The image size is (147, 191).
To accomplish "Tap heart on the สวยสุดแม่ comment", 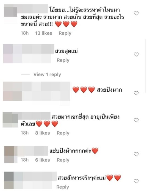I will click(x=136, y=54).
